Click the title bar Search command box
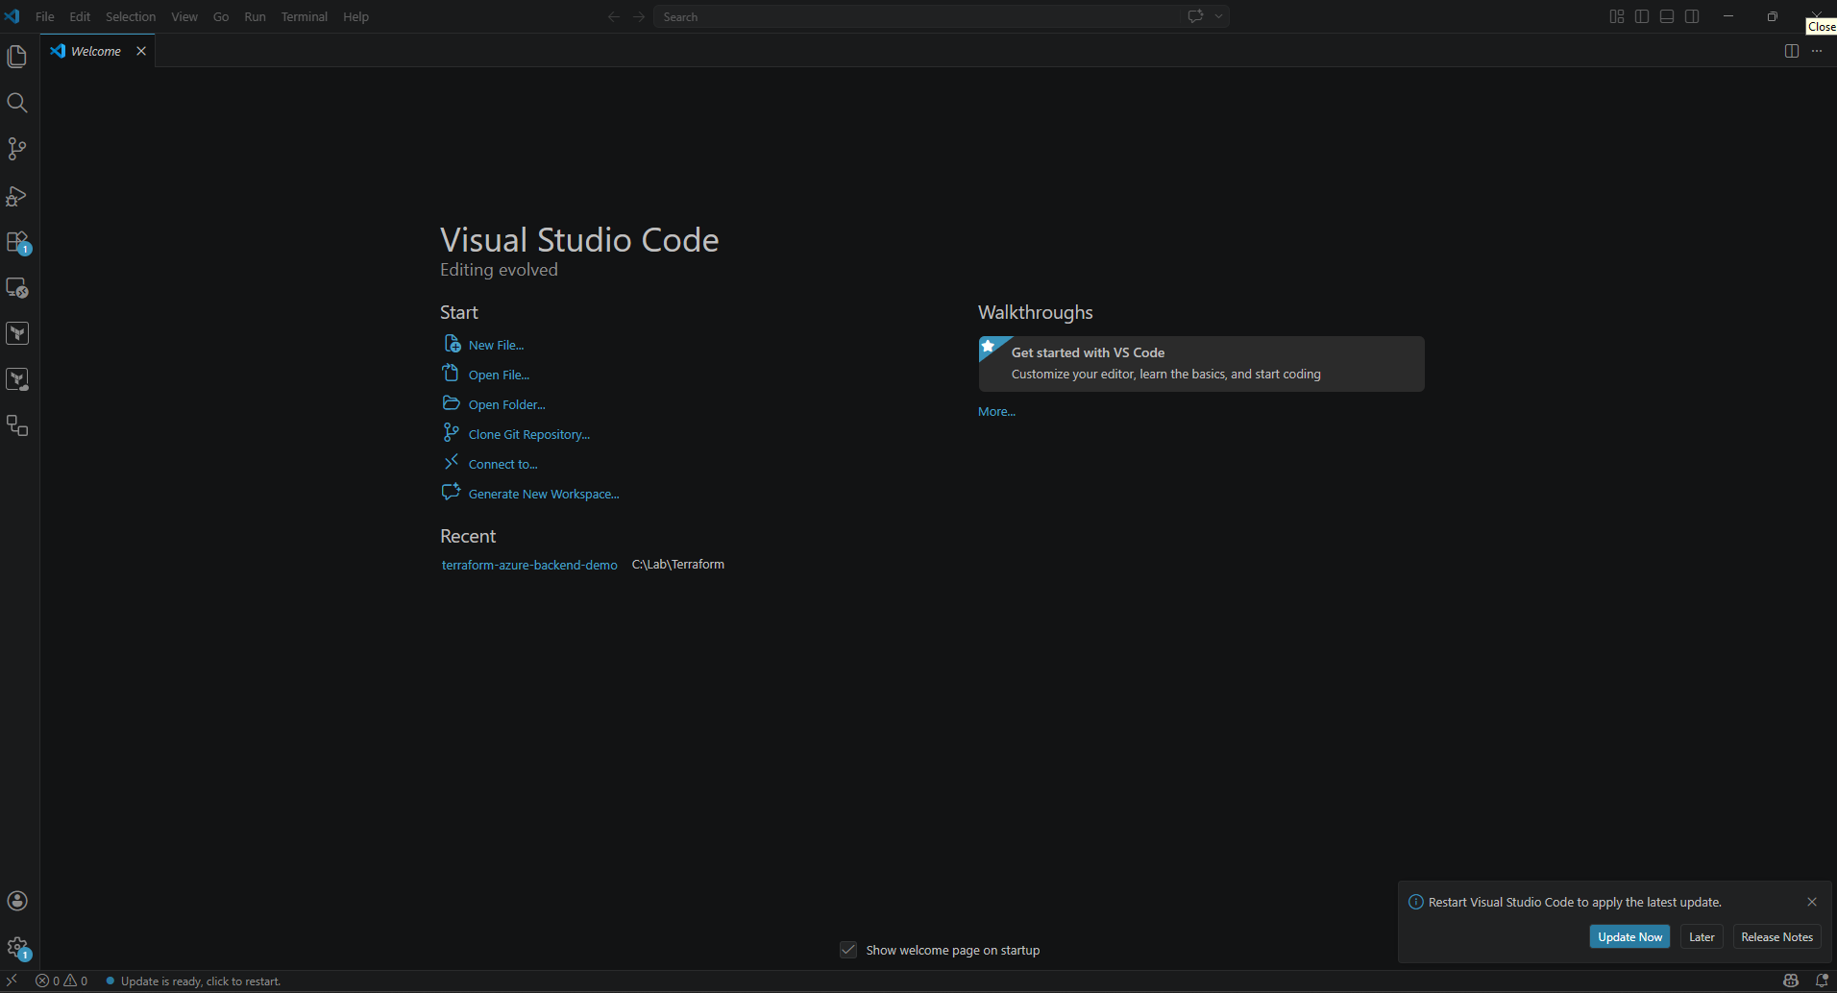 918,16
